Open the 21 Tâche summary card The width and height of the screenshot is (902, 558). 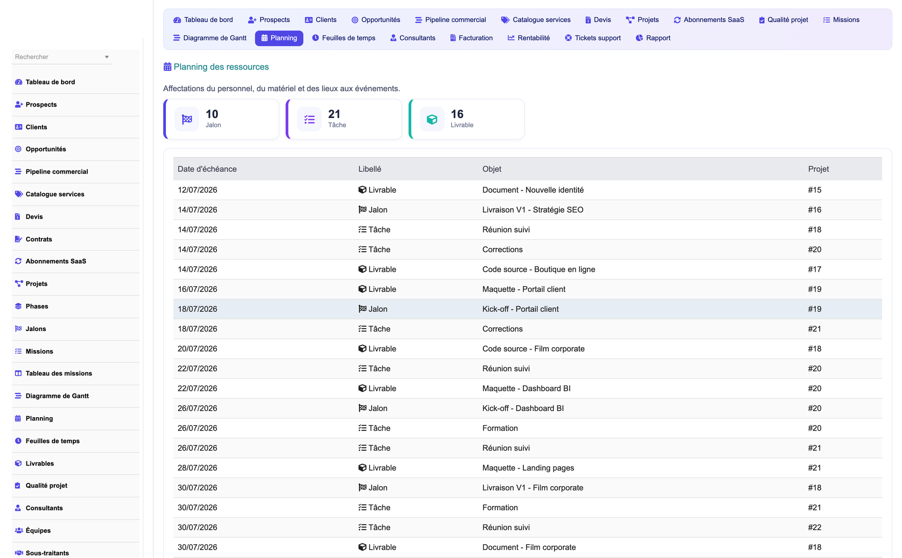[344, 119]
